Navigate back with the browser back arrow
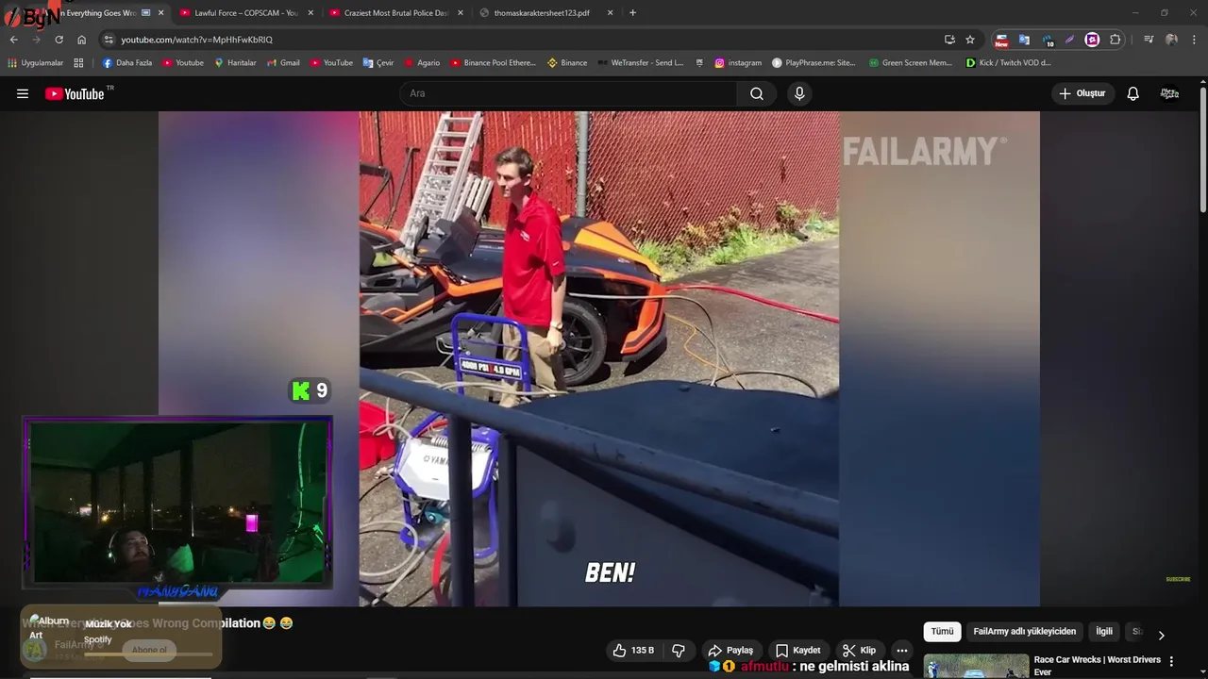The image size is (1208, 679). coord(13,40)
